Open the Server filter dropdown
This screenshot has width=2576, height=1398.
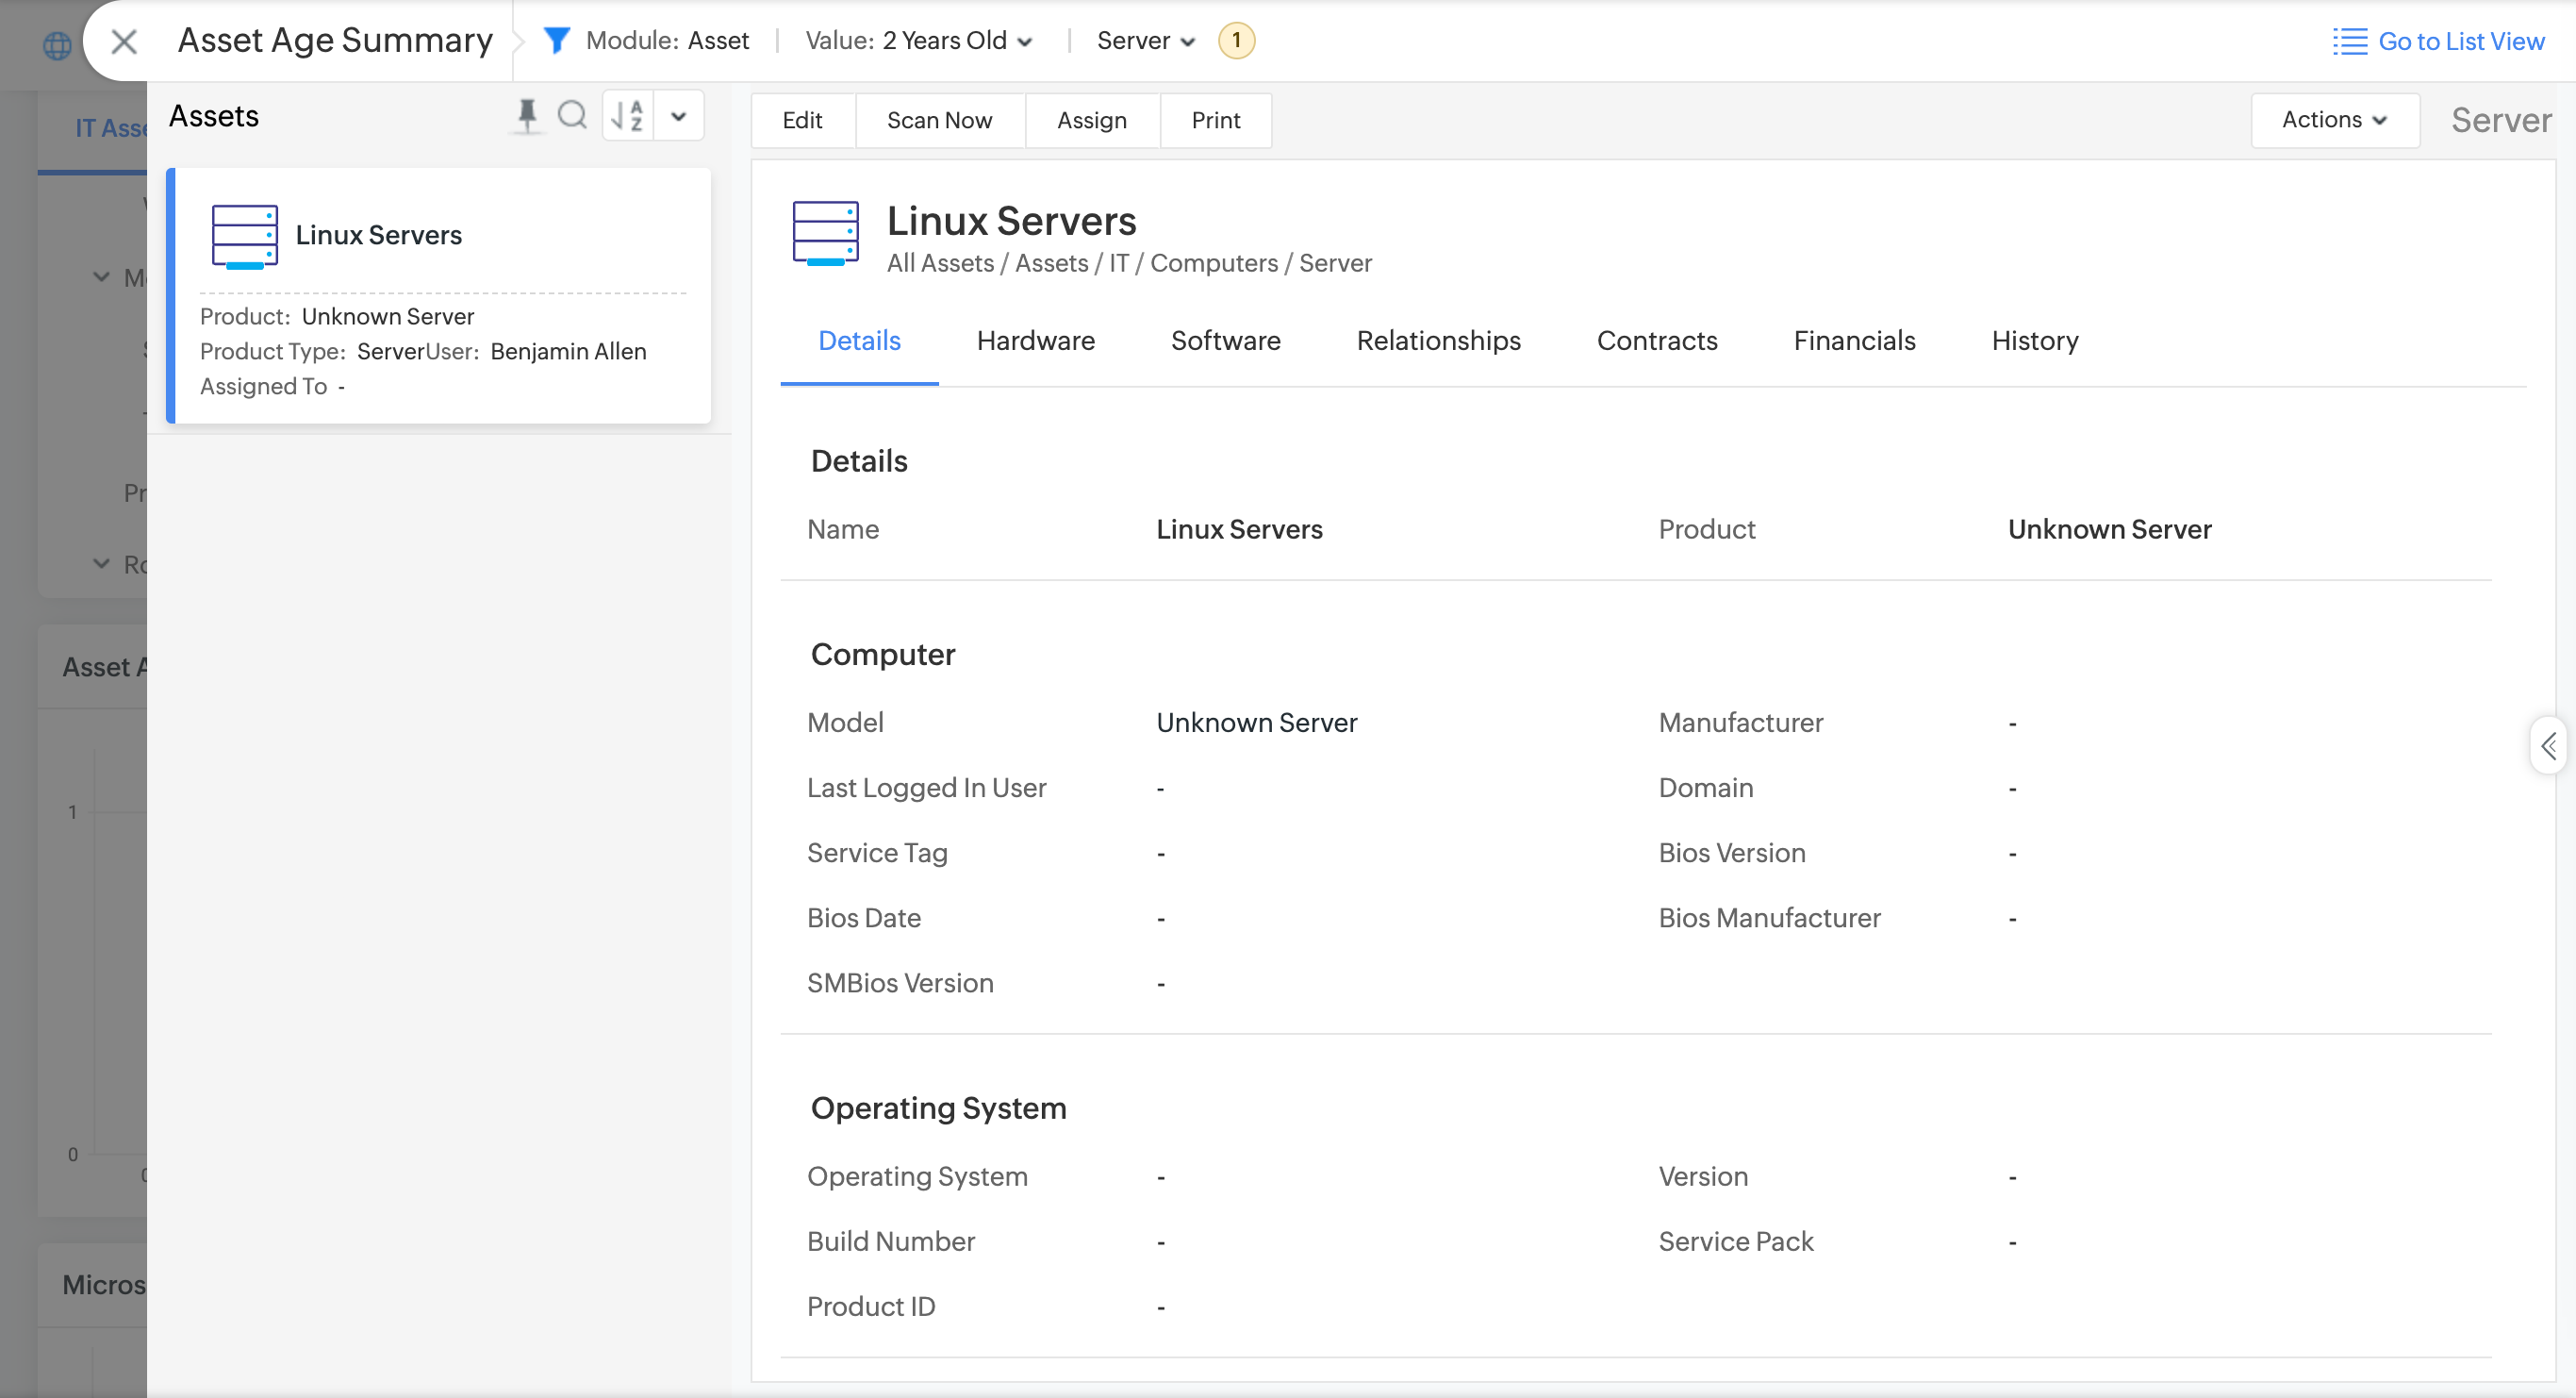[x=1145, y=41]
